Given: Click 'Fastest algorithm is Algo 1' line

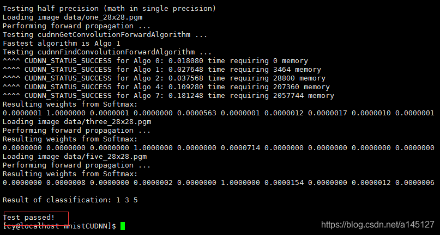Looking at the screenshot, I should pyautogui.click(x=62, y=44).
